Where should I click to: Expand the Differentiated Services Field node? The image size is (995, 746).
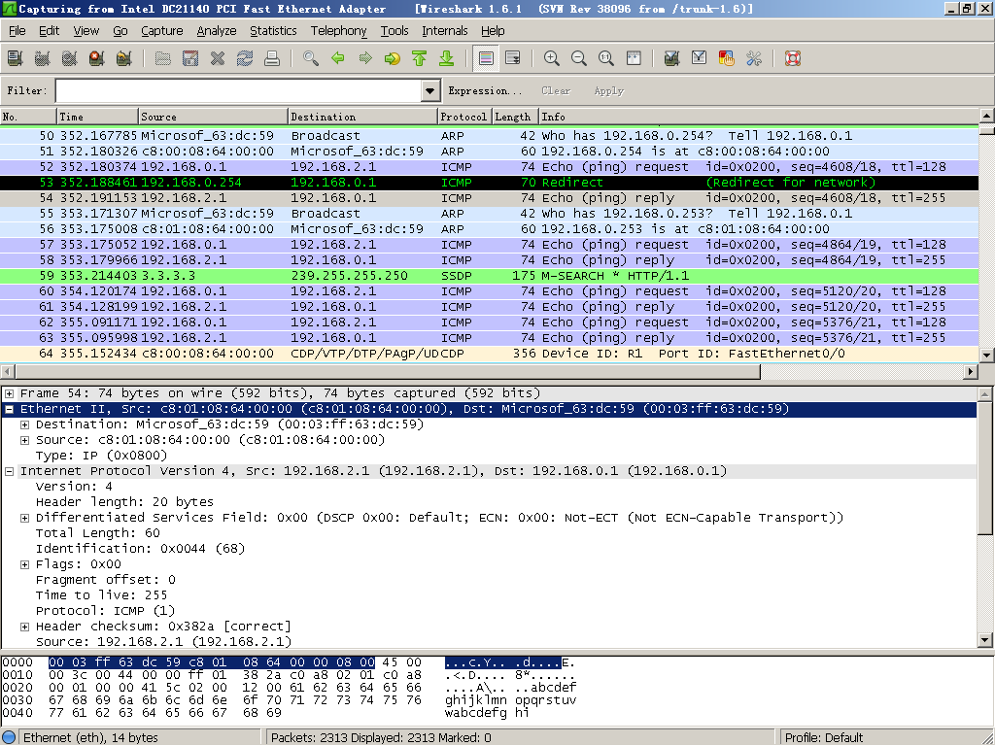[24, 518]
